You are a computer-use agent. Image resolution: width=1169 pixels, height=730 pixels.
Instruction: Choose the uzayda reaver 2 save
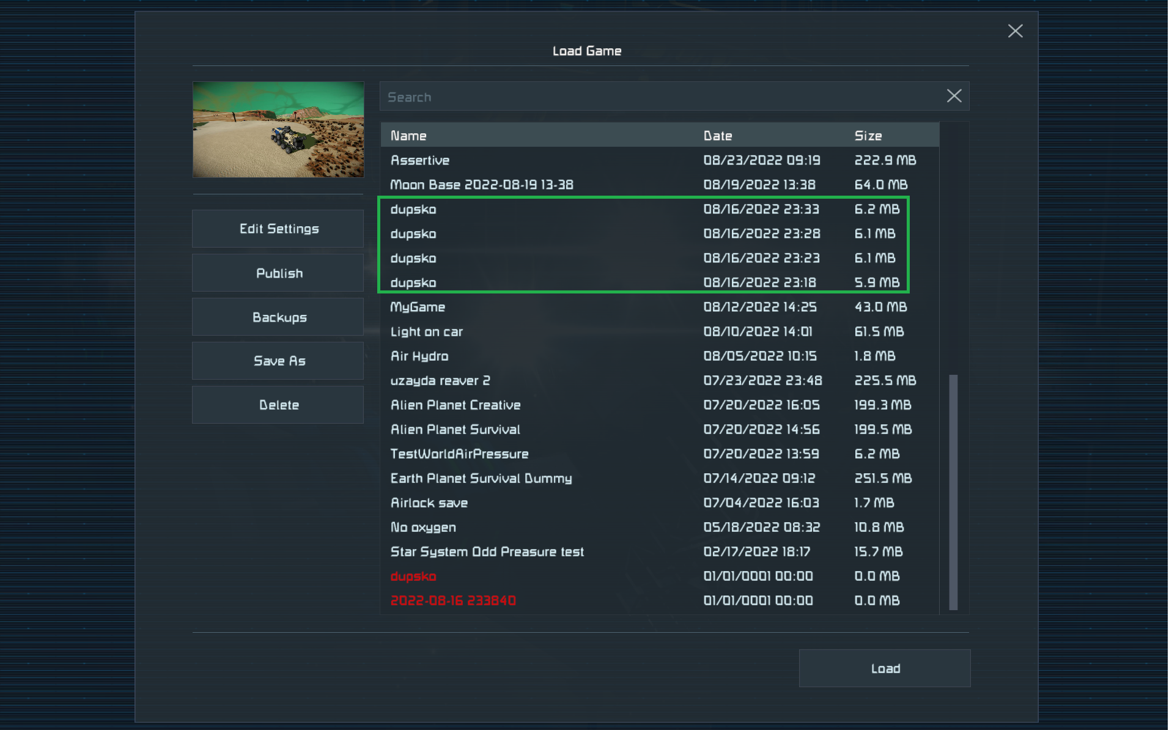(440, 380)
